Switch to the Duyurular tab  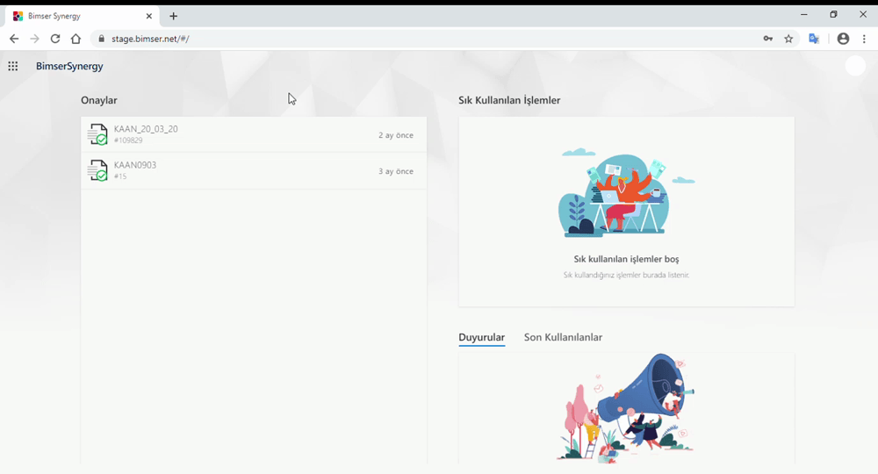481,337
